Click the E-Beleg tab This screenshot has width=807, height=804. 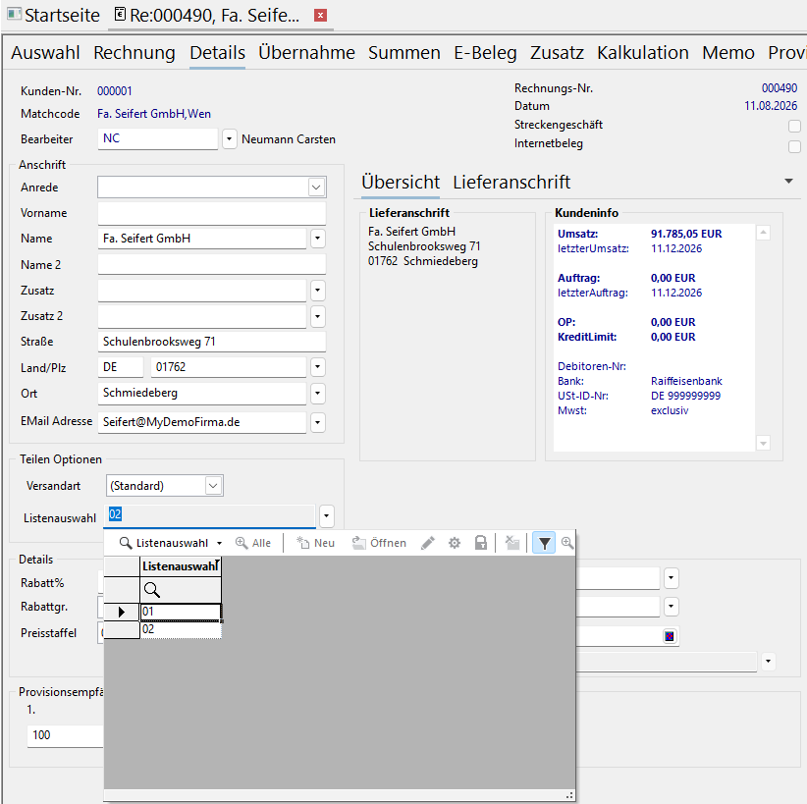point(485,52)
